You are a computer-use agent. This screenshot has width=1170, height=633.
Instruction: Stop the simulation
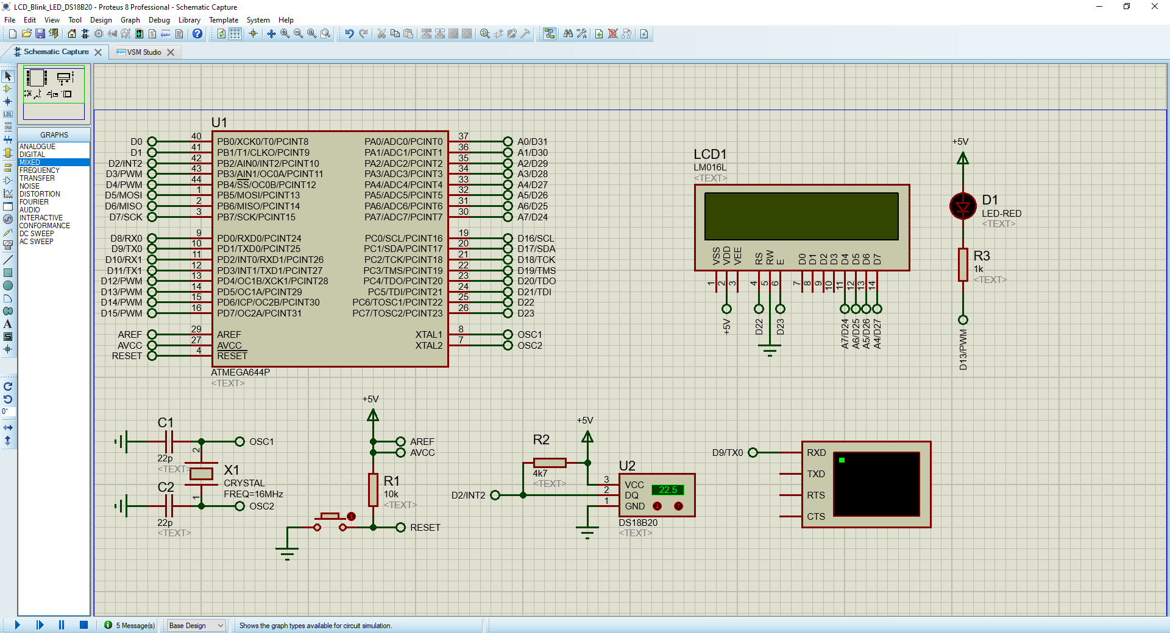[x=84, y=625]
